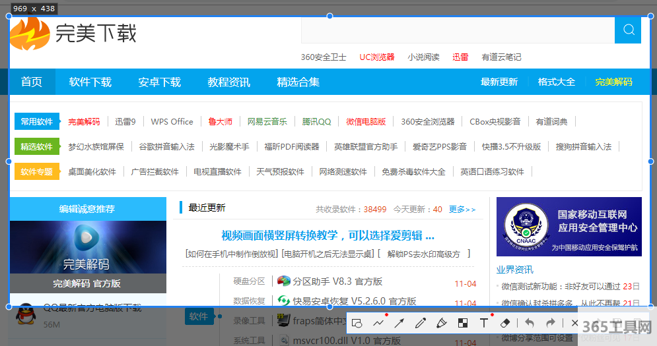
Task: Select the shape drawing tool
Action: (357, 323)
